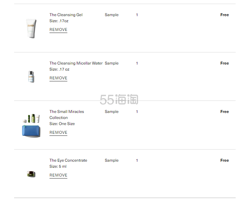238x199 pixels.
Task: Remove The Small Miracles Collection
Action: (x=58, y=132)
